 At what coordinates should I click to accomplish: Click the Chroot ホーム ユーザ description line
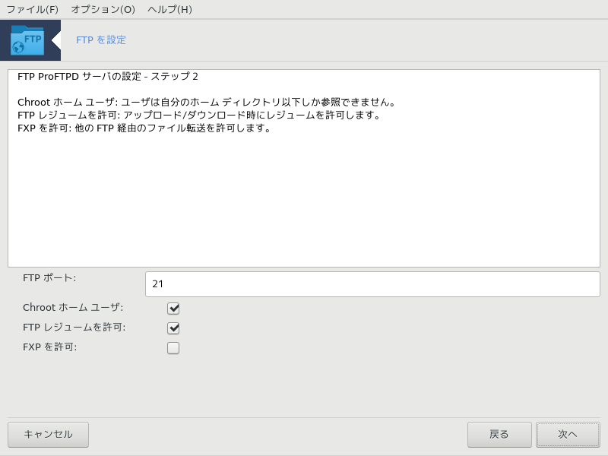pyautogui.click(x=207, y=103)
